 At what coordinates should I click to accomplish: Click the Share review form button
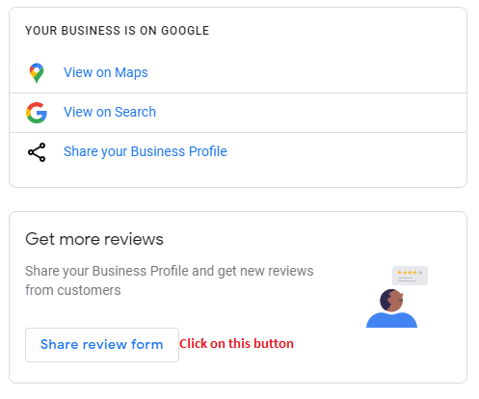(102, 345)
